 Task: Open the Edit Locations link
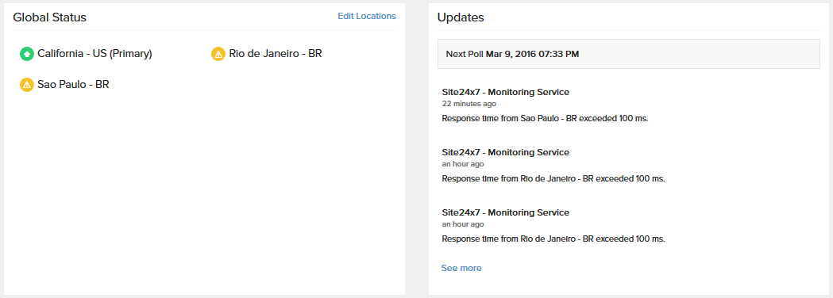coord(367,17)
